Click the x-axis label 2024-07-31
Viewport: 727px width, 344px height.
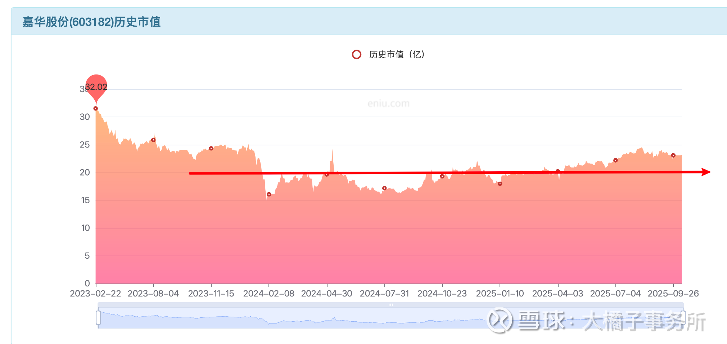click(384, 294)
